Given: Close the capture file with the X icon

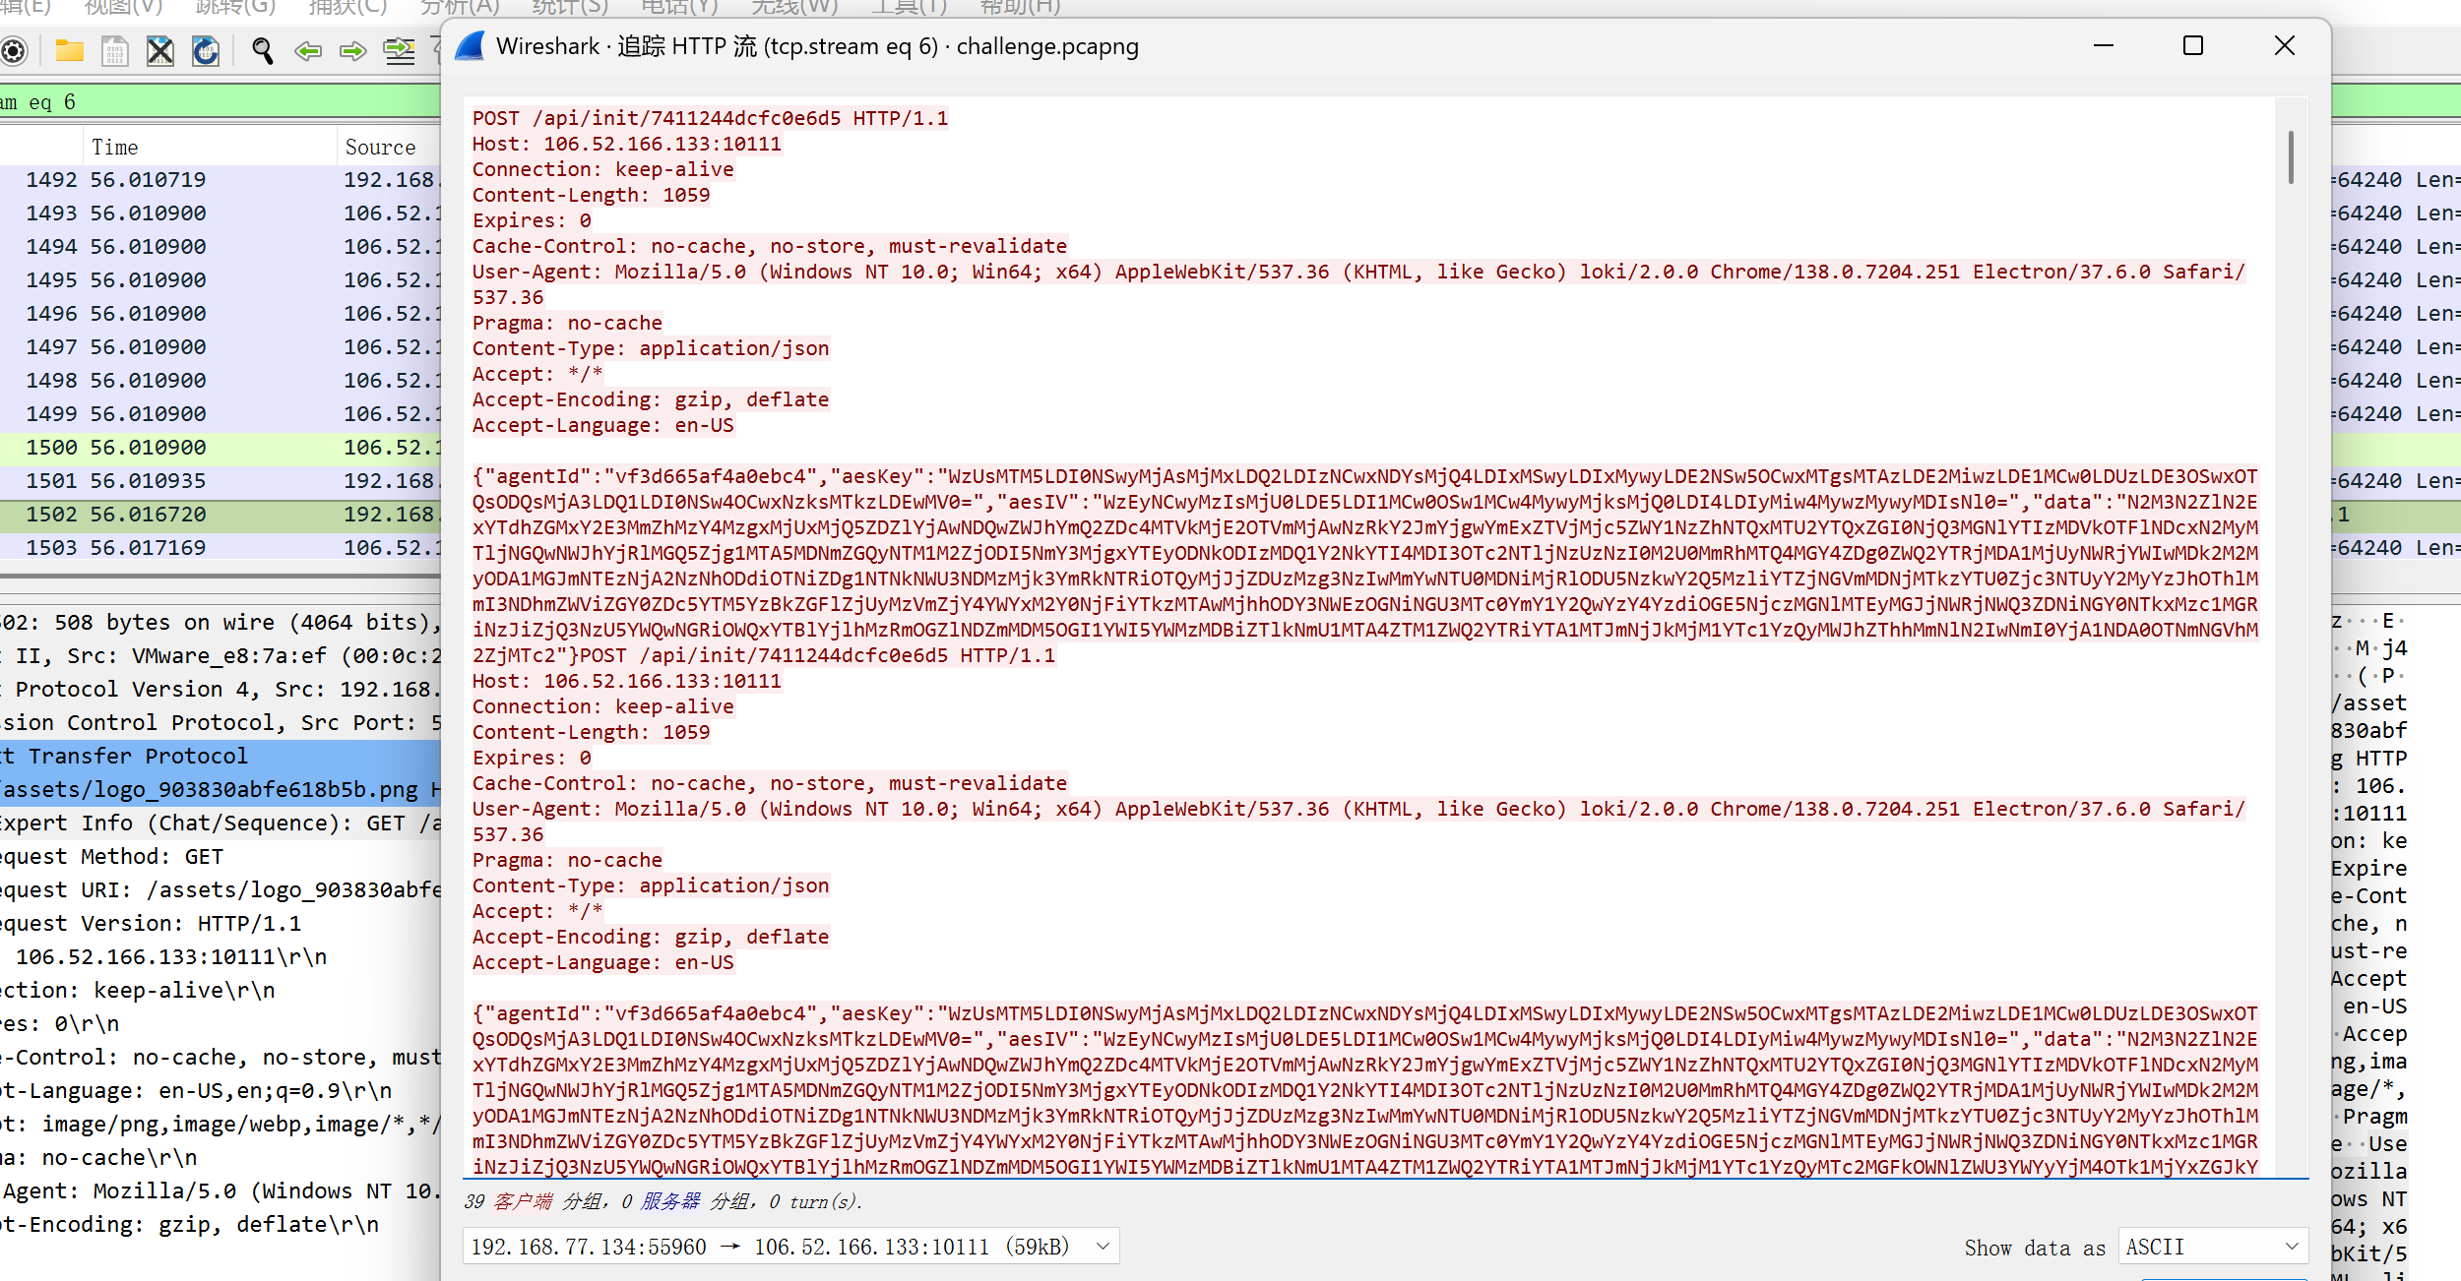Looking at the screenshot, I should 159,50.
